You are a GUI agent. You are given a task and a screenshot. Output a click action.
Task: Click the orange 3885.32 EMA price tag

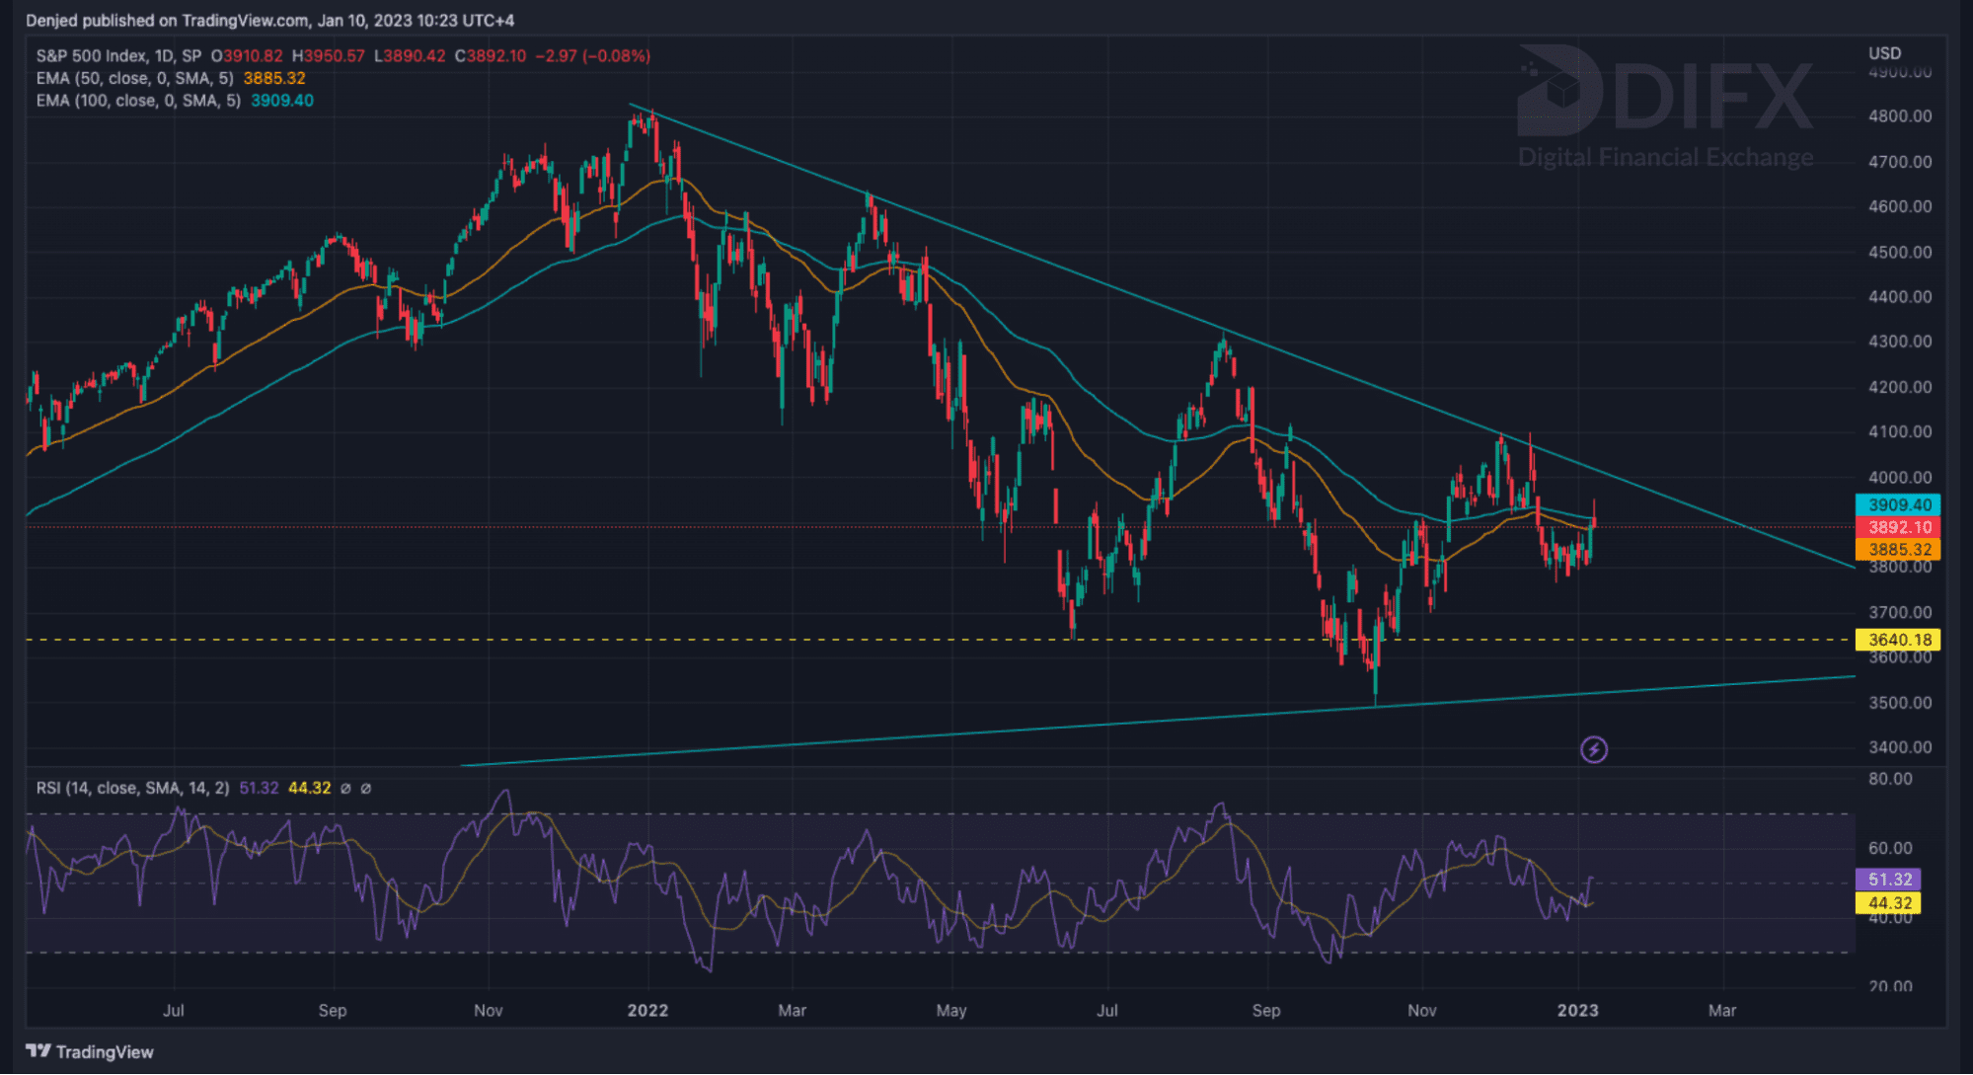click(1898, 550)
